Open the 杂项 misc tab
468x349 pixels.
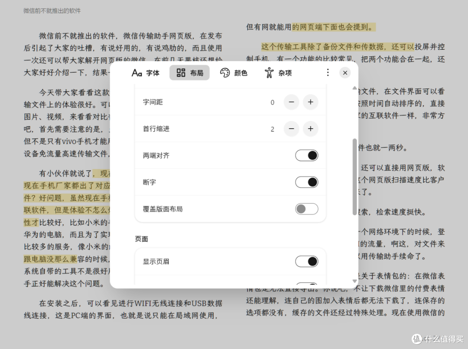click(x=278, y=73)
